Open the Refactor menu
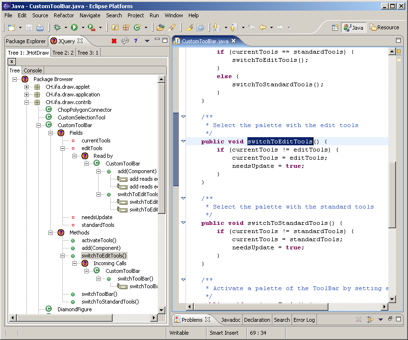 pyautogui.click(x=64, y=15)
